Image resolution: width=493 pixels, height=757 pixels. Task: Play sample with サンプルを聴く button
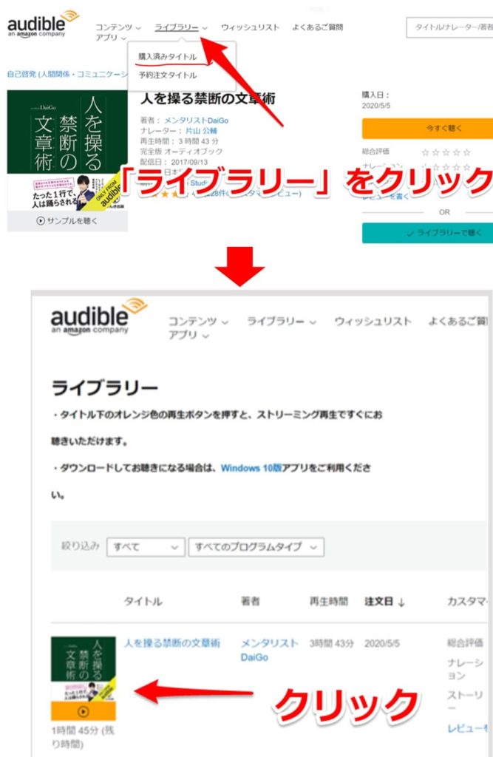(x=67, y=221)
